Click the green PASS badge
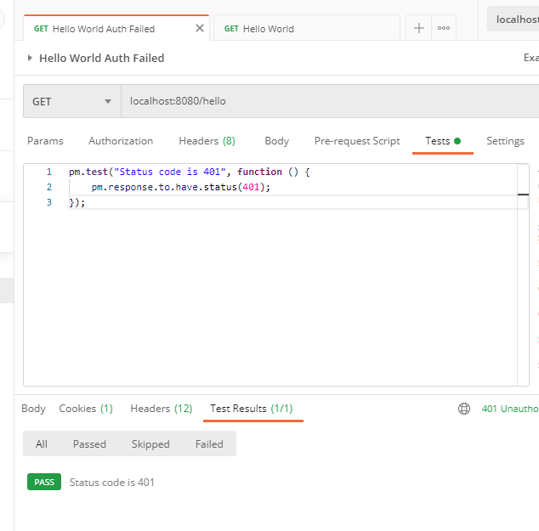 [44, 482]
